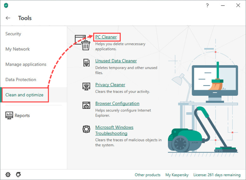Open the support agent icon in footer

click(18, 174)
